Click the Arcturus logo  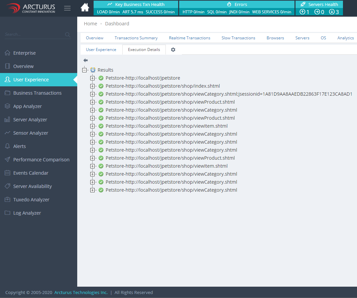point(31,8)
